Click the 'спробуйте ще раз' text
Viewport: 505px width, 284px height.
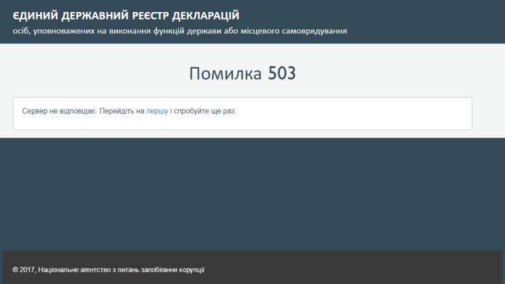pyautogui.click(x=205, y=111)
